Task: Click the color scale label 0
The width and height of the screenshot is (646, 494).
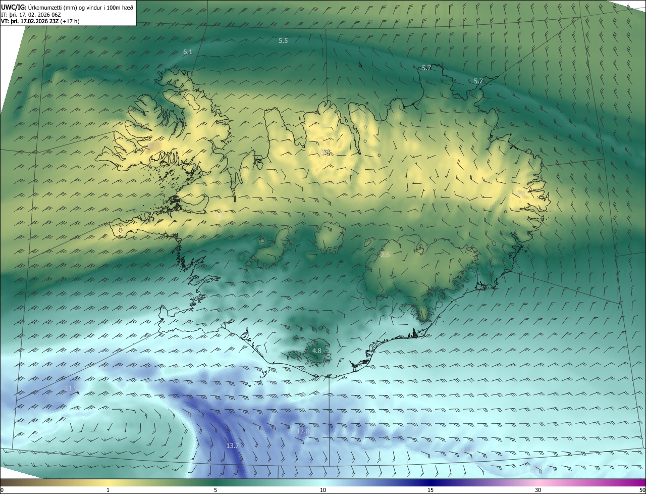Action: (2, 490)
